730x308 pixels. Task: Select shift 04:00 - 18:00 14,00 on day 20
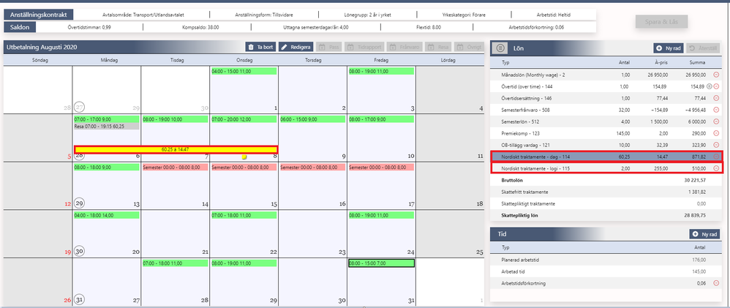[x=107, y=215]
